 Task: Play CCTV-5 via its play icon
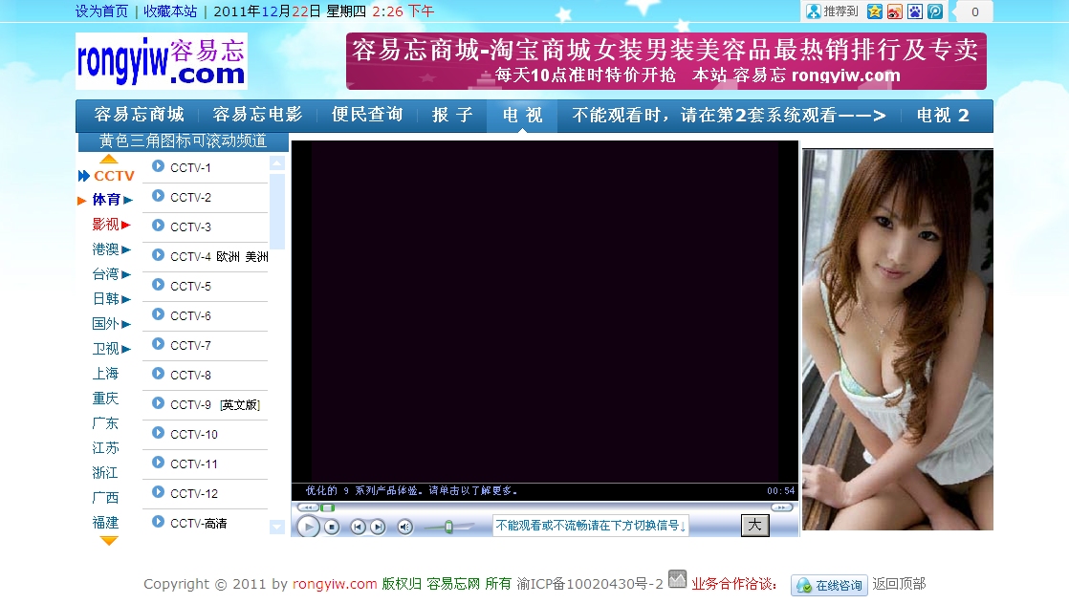[x=158, y=284]
